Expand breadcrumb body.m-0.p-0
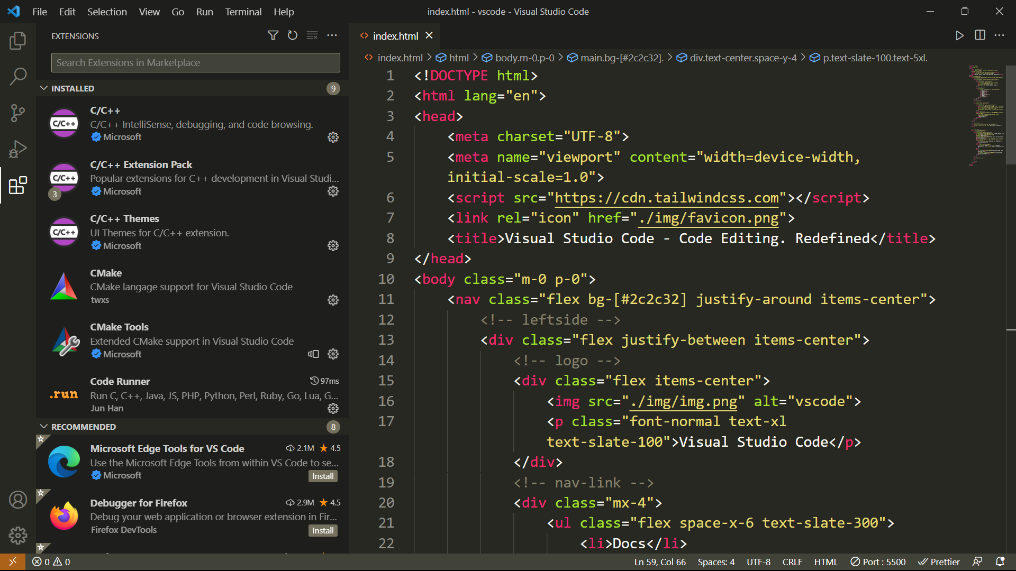1016x571 pixels. click(519, 58)
